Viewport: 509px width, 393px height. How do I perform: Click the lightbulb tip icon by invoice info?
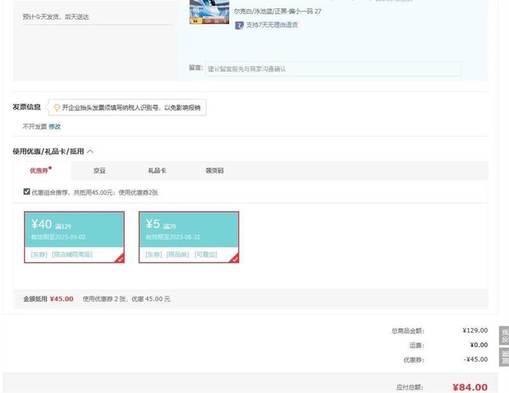pos(57,108)
